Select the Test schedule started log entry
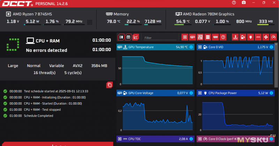Viewport: 279px width, 146px height. pyautogui.click(x=46, y=91)
